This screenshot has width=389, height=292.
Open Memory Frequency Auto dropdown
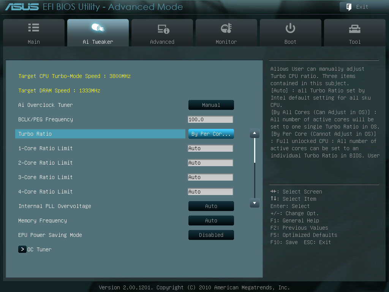tap(211, 221)
